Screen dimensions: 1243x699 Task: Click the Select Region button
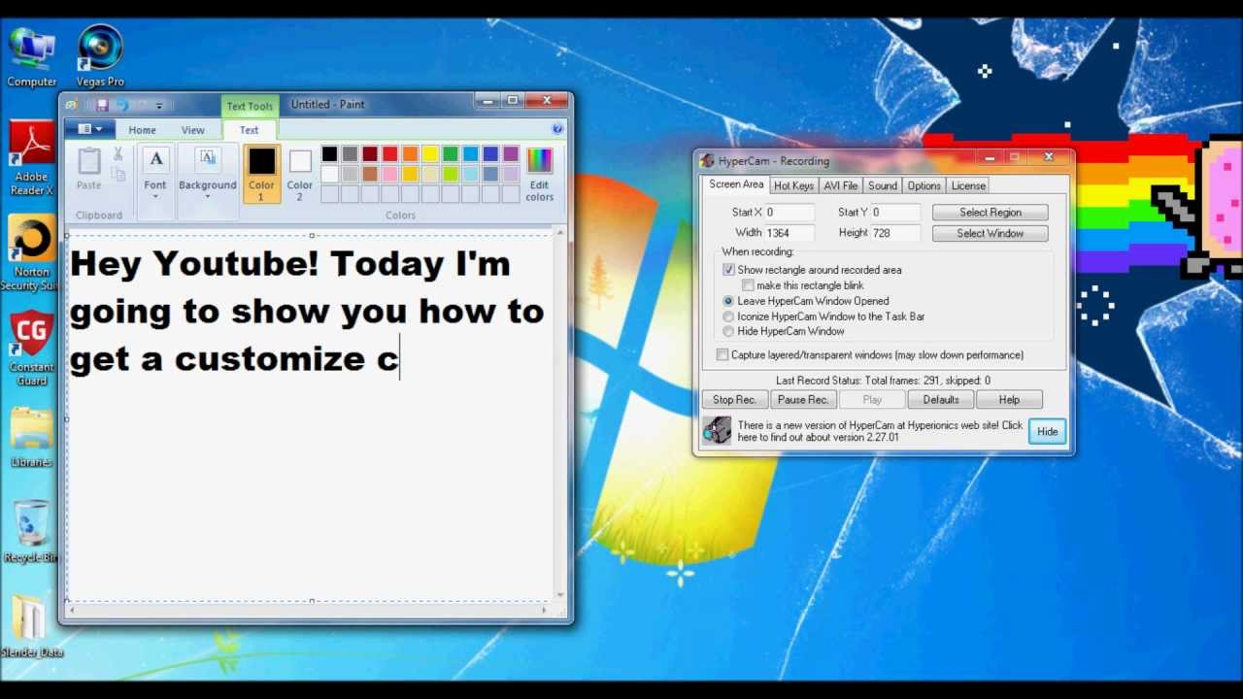tap(991, 212)
